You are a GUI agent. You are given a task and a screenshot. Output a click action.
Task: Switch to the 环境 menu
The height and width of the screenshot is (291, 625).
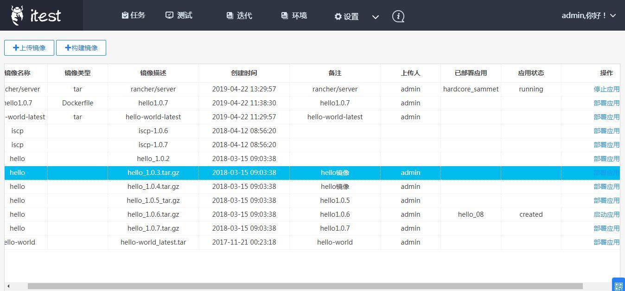(294, 15)
